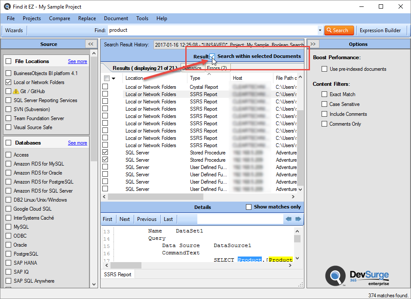Click the up arrow of the Source panel scrollbar
The height and width of the screenshot is (299, 411).
(94, 53)
